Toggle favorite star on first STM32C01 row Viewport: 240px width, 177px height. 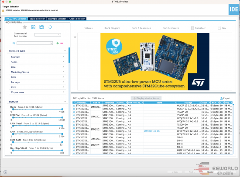[74, 106]
